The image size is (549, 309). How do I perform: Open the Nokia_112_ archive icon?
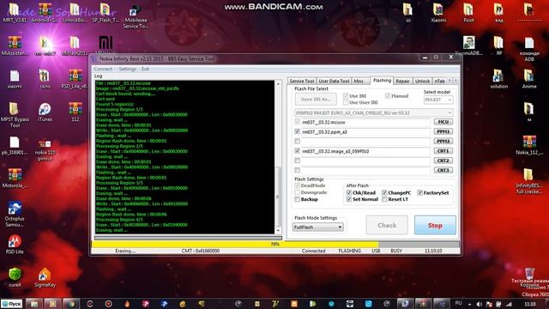(x=529, y=145)
